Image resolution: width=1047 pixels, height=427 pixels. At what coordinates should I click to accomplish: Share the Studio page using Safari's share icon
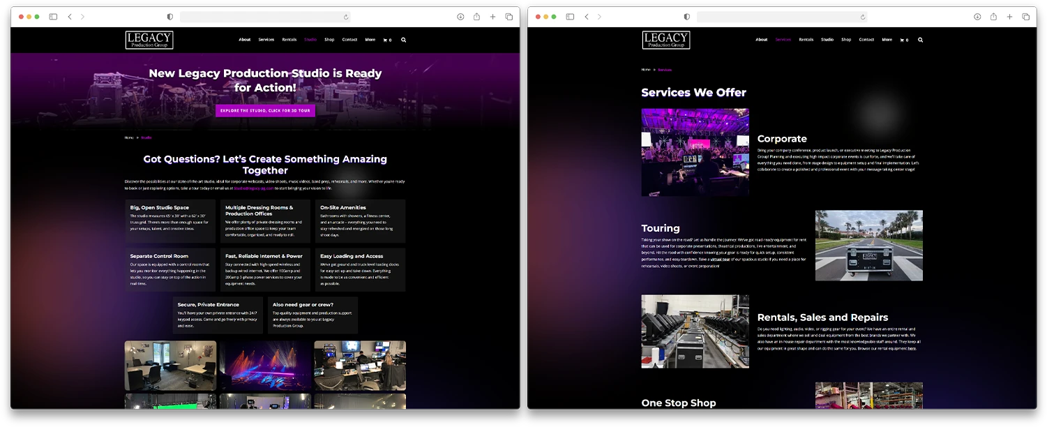[x=476, y=15]
